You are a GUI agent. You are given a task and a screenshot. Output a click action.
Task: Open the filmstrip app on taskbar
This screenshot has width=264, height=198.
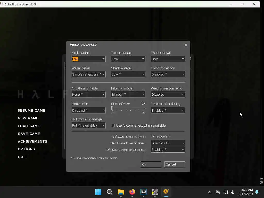coord(143,192)
